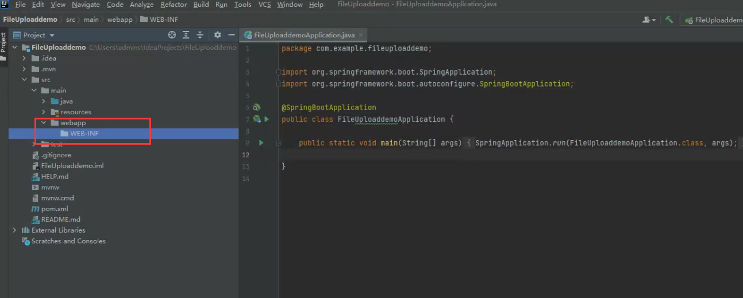Click main in the breadcrumb bar
This screenshot has height=298, width=743.
(x=91, y=20)
